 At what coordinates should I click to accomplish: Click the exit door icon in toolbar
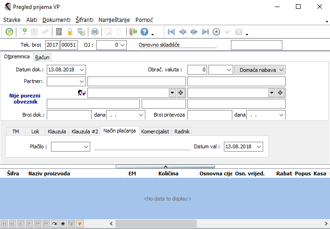pos(133,32)
